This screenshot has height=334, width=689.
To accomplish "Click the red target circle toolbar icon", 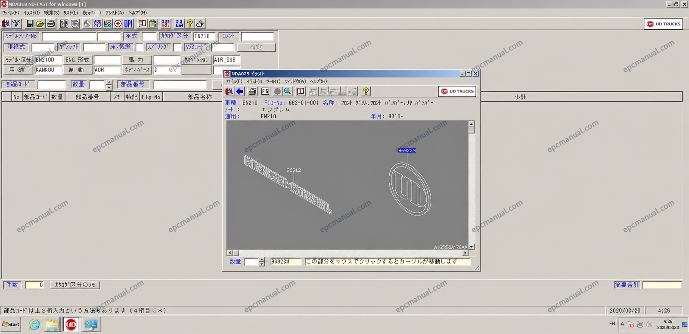I will tap(118, 24).
